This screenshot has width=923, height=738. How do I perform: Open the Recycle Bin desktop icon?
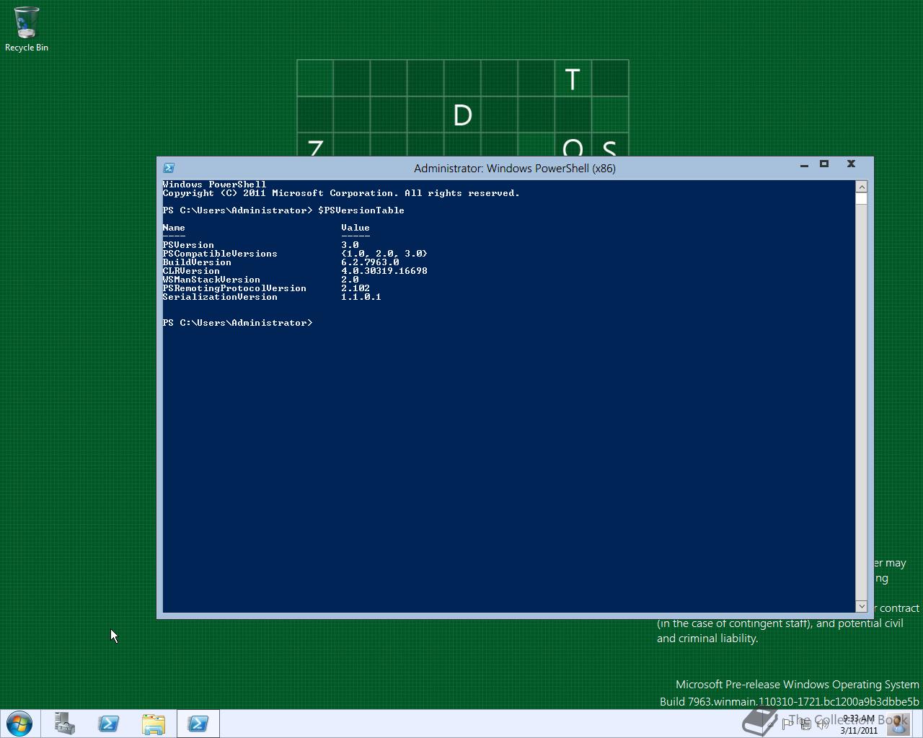(x=27, y=30)
